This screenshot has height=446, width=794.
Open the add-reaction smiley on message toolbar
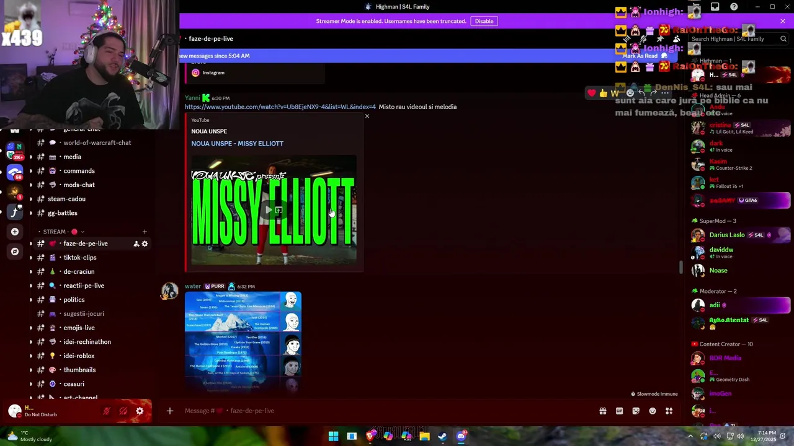pyautogui.click(x=630, y=93)
